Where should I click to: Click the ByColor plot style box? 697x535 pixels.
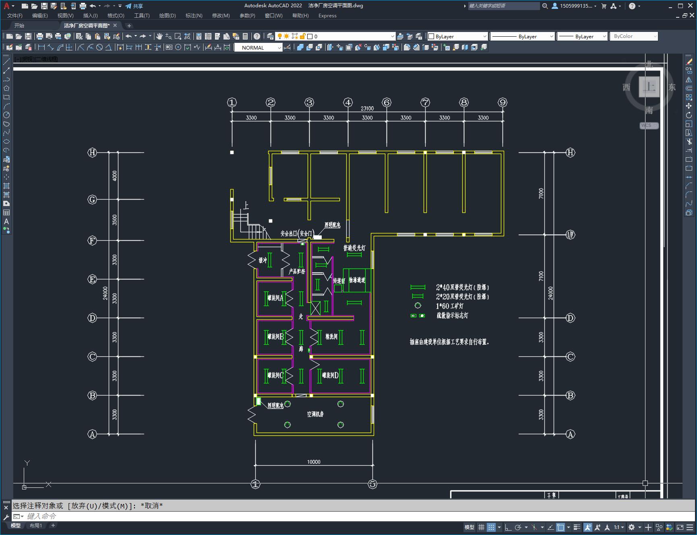(x=634, y=36)
